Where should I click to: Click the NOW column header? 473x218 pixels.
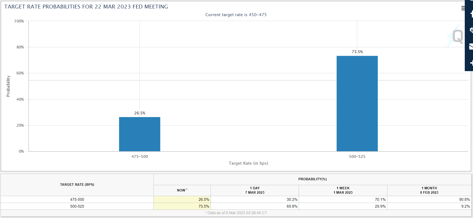[x=182, y=190]
